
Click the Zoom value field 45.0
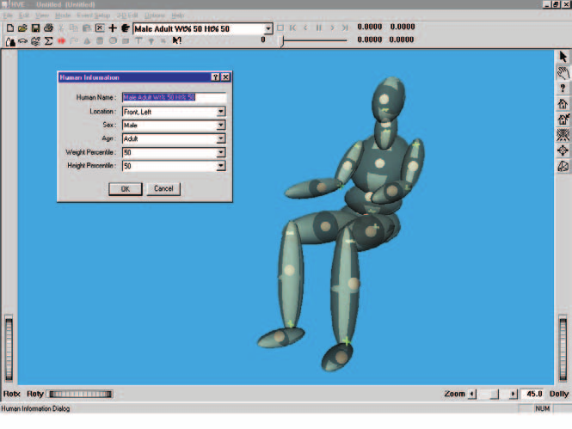(532, 394)
